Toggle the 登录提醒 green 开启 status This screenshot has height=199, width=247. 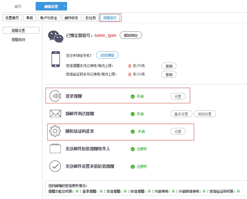pyautogui.click(x=137, y=96)
